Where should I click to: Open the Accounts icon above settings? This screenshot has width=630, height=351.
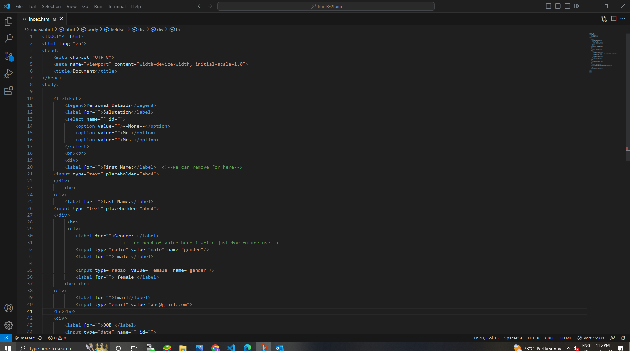tap(8, 308)
